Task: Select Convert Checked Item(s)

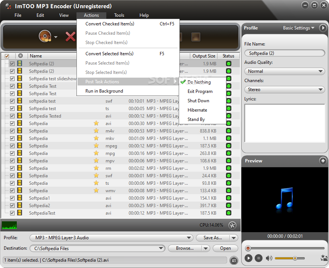Action: 128,24
